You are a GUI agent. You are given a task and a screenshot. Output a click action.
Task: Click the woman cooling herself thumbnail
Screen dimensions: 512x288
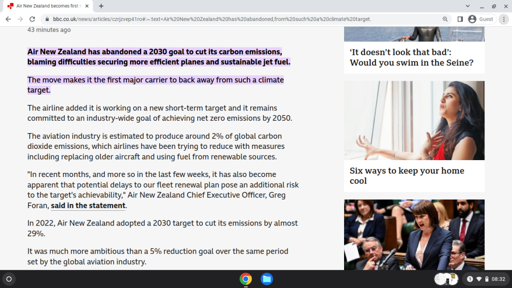[414, 120]
